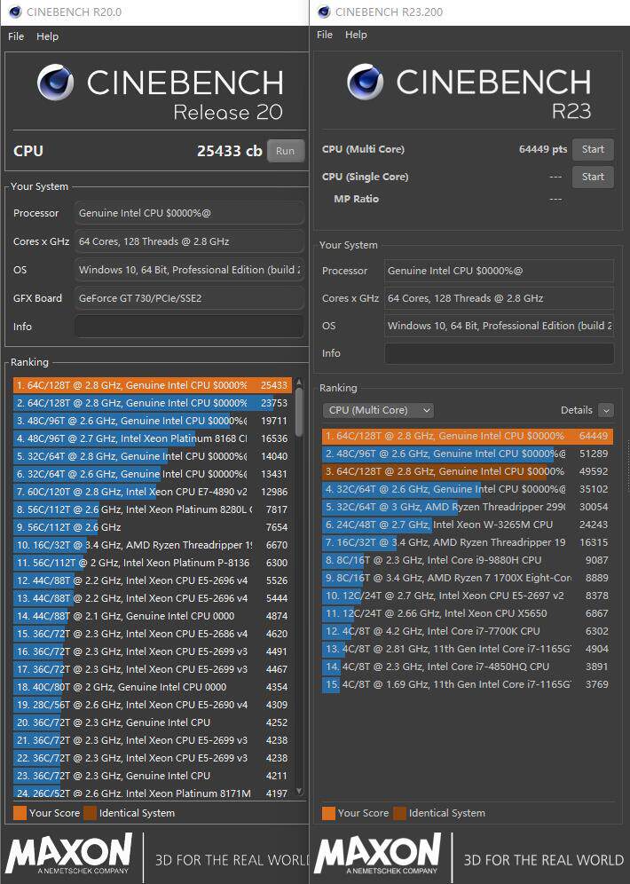630x884 pixels.
Task: Select R23 identical system row scoring 49592
Action: [x=468, y=472]
